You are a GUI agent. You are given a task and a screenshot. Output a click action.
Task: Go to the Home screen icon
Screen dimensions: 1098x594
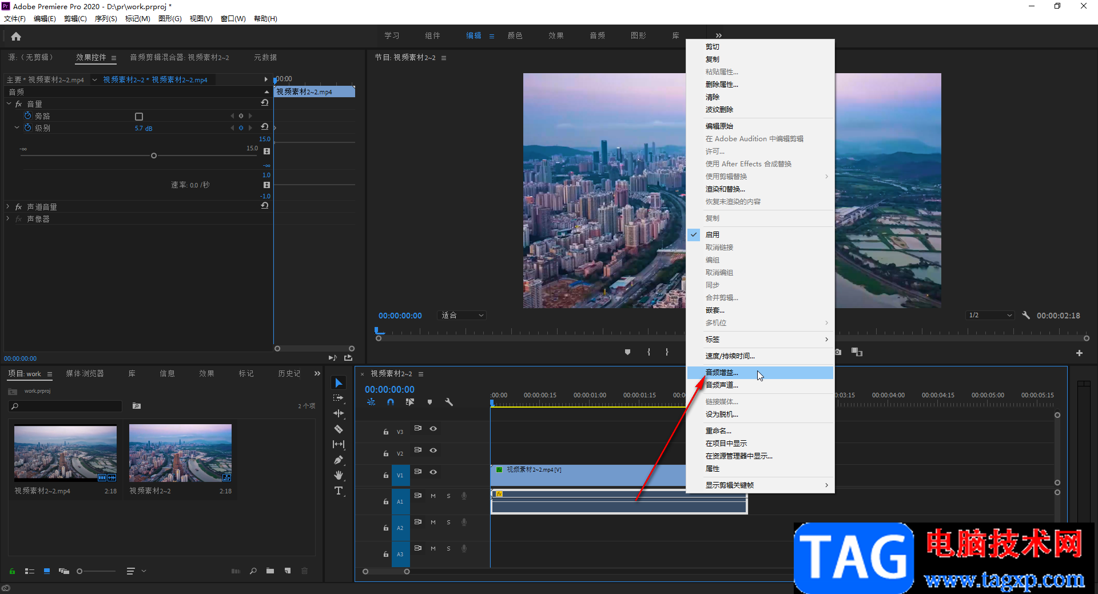pos(16,36)
